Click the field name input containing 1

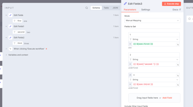pos(154,35)
